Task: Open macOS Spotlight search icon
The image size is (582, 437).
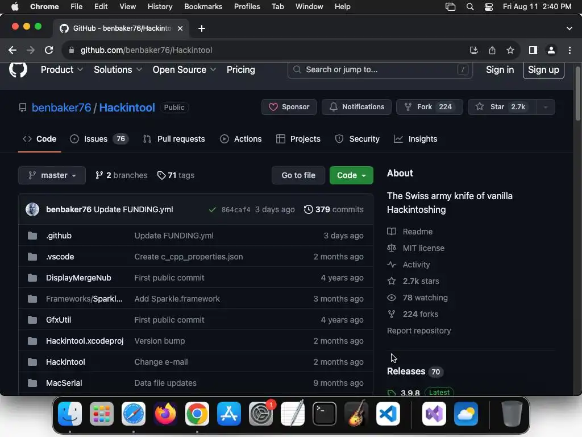Action: coord(470,7)
